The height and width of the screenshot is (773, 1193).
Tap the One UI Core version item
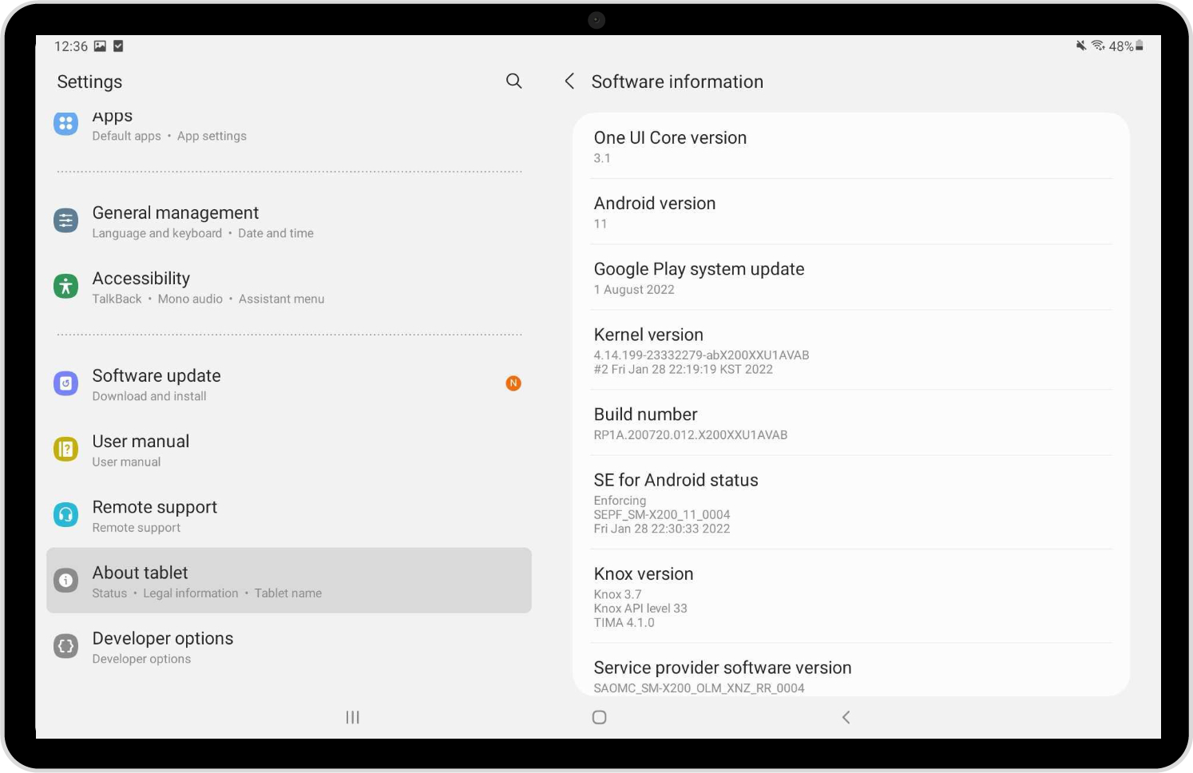(x=850, y=147)
